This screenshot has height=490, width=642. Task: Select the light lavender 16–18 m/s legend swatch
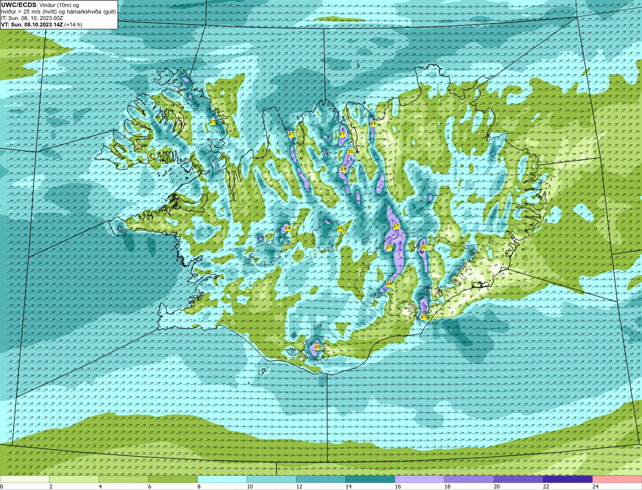420,479
